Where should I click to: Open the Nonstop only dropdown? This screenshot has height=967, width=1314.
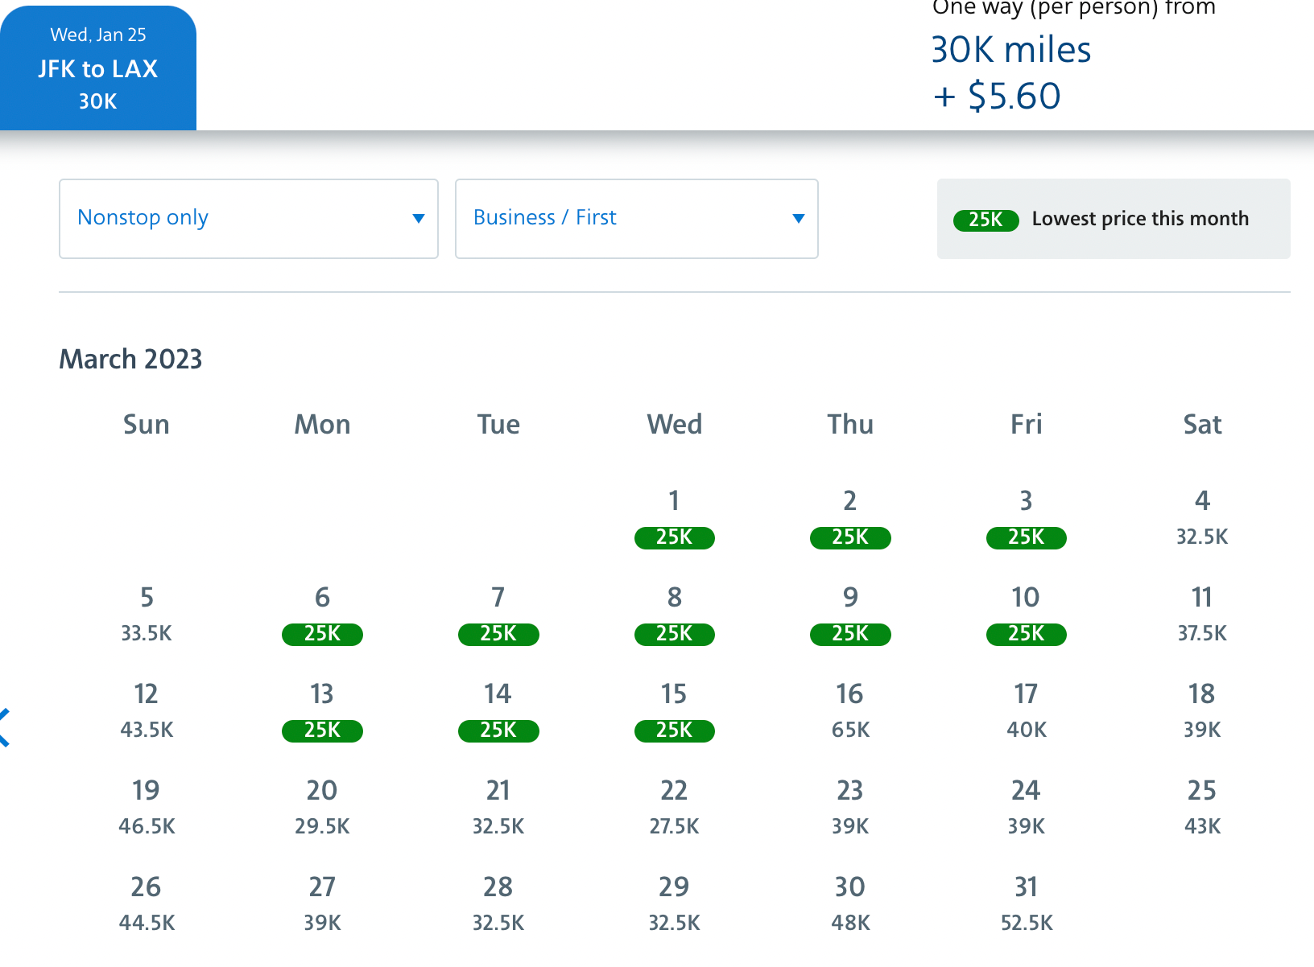(x=248, y=219)
